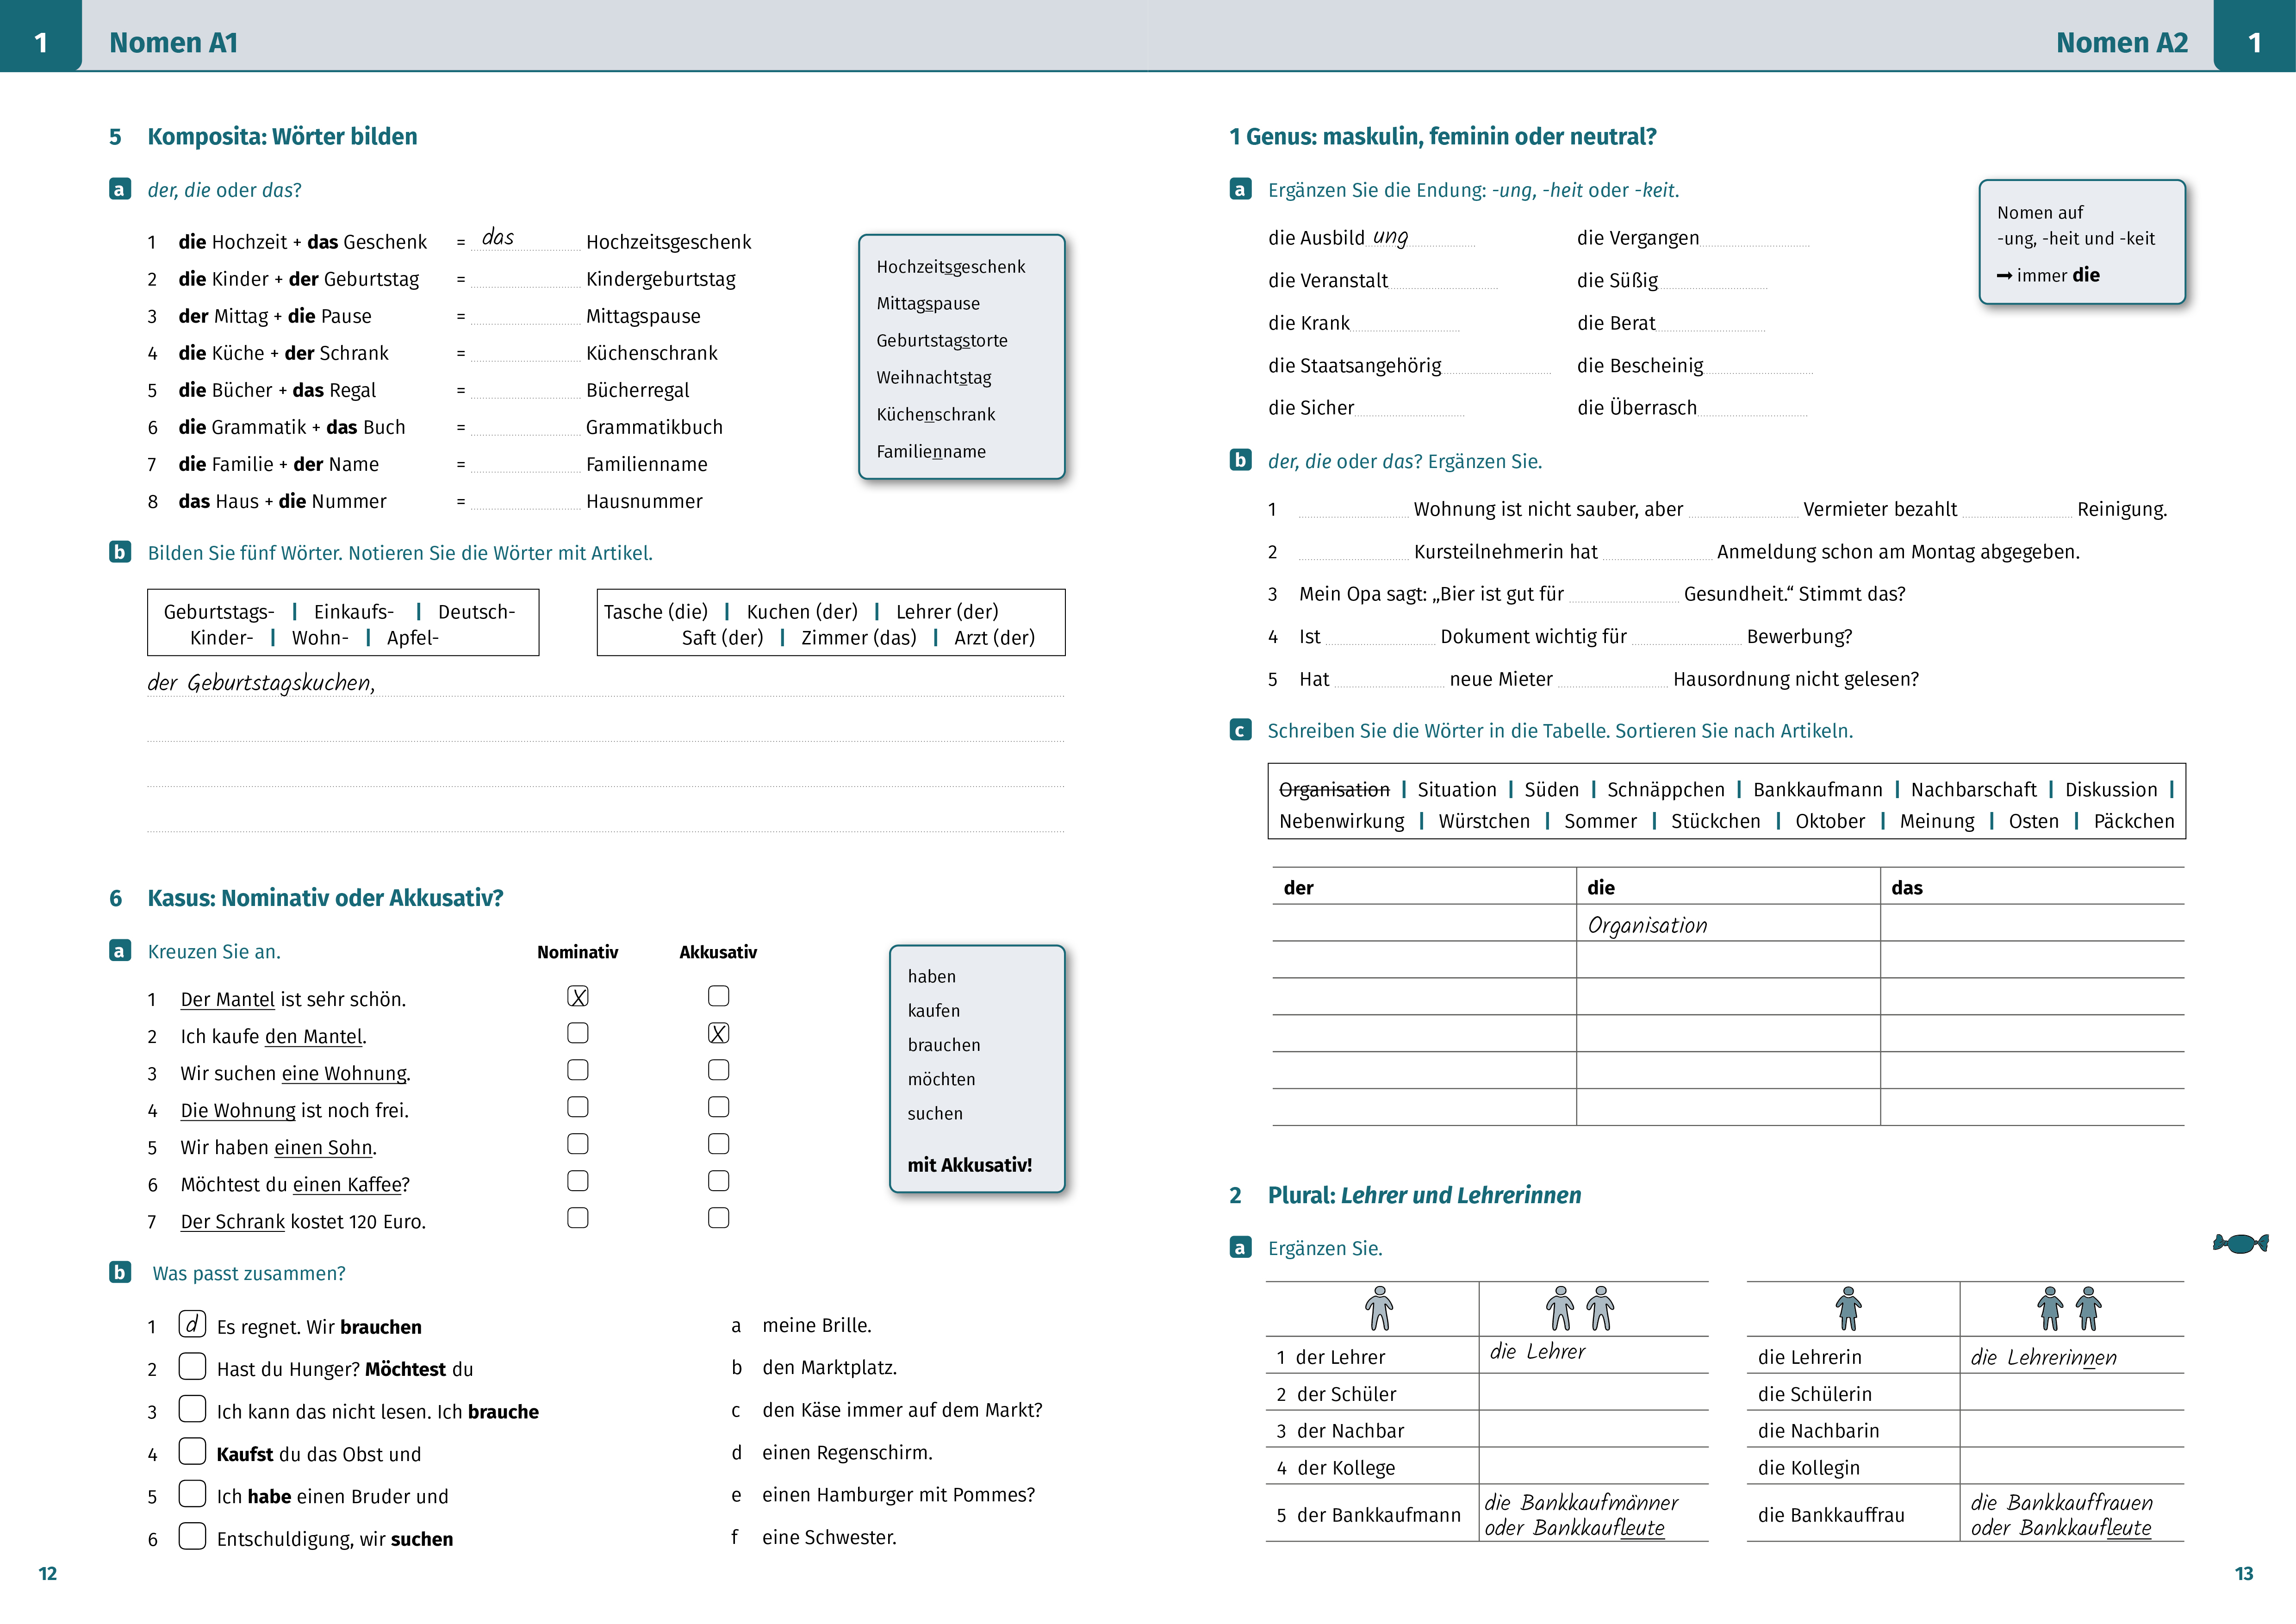Check Nominativ box for 'Der Schrank kostet 120 Euro.'

coord(578,1218)
